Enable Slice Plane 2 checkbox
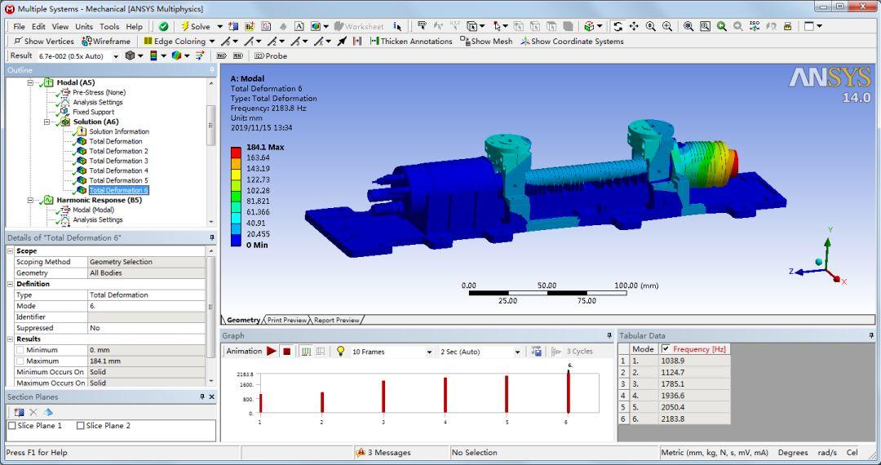The width and height of the screenshot is (881, 465). point(80,426)
